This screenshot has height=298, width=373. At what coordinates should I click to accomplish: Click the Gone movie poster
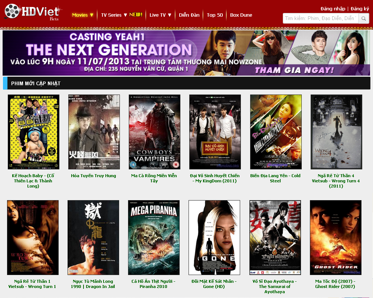click(214, 238)
